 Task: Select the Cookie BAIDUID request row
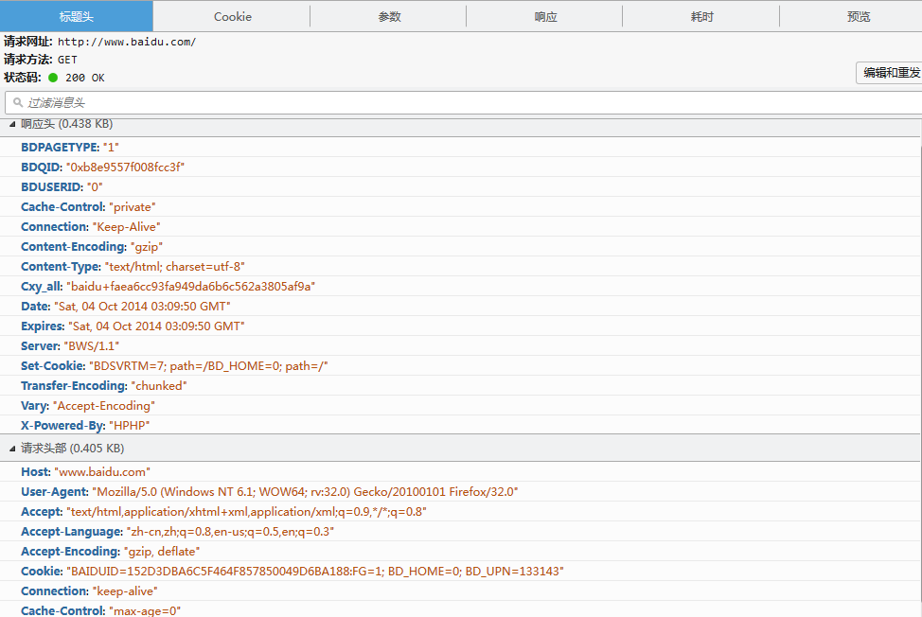click(x=460, y=572)
